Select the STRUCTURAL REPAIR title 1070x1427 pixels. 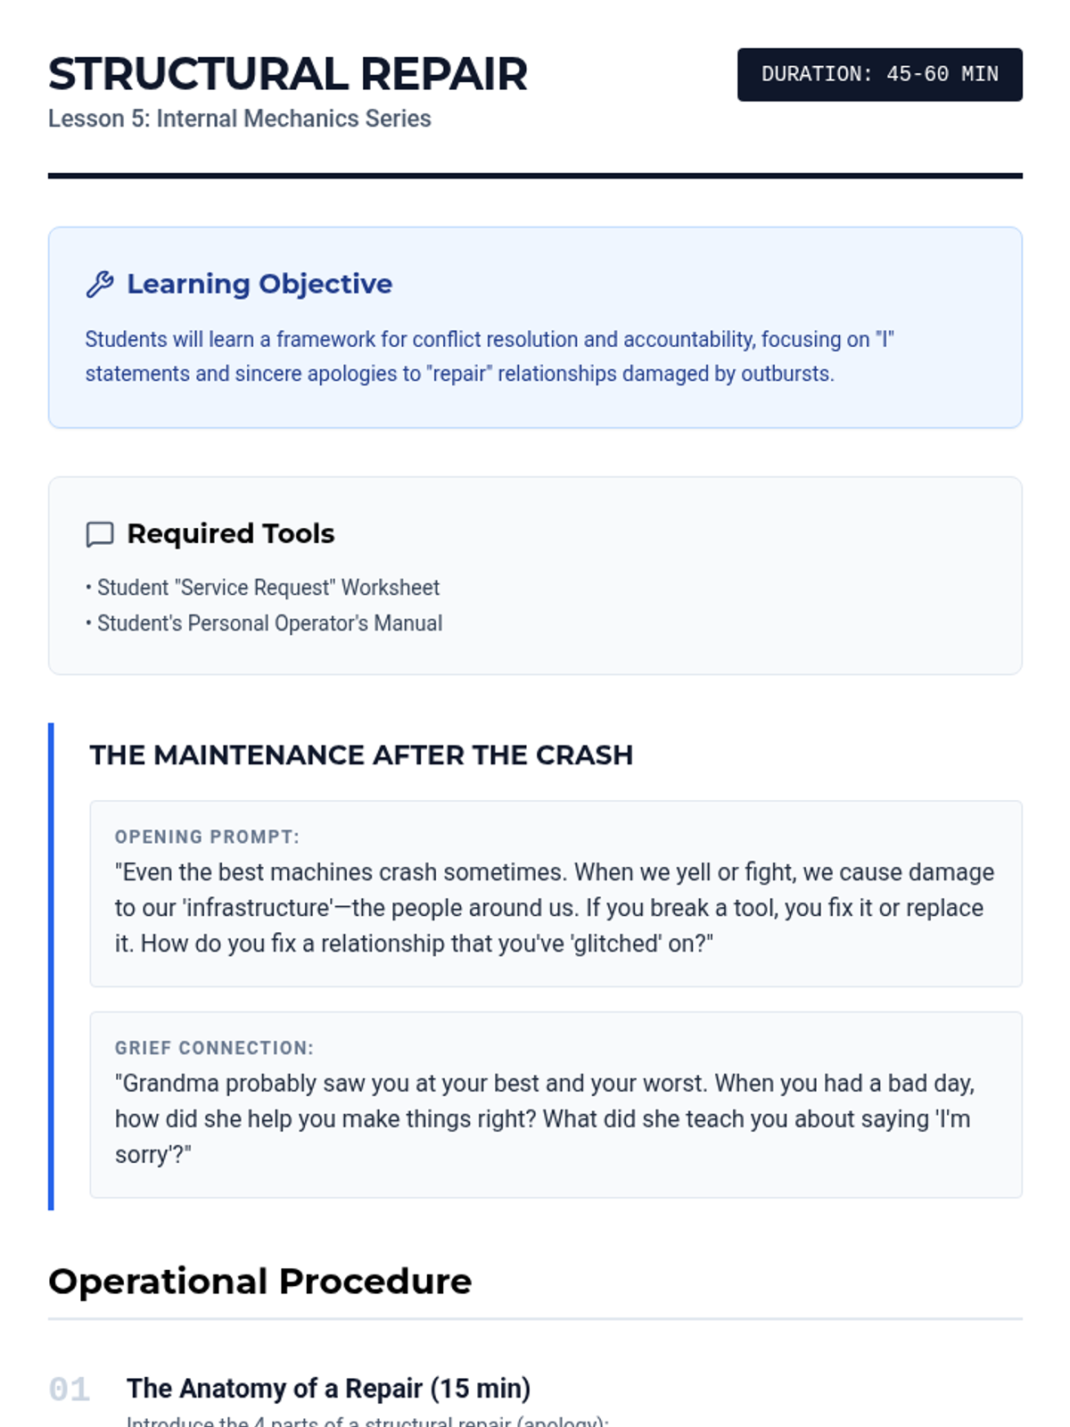[x=288, y=74]
